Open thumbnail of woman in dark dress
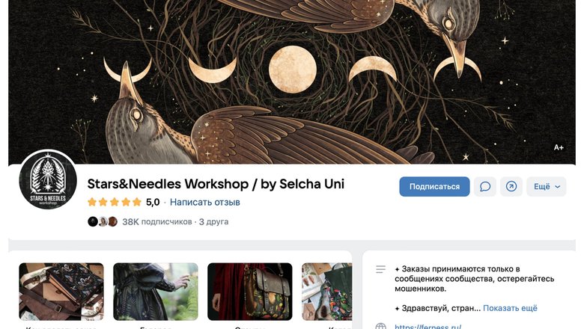584x329 pixels. tap(156, 292)
